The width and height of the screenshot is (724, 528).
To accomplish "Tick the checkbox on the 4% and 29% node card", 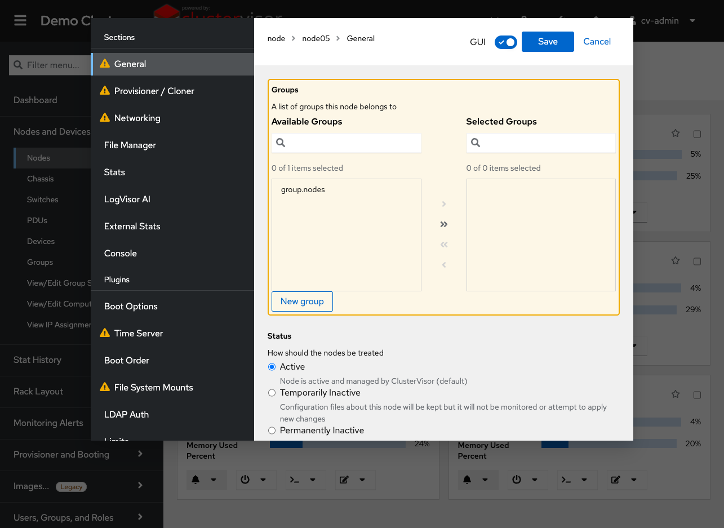I will (x=698, y=261).
